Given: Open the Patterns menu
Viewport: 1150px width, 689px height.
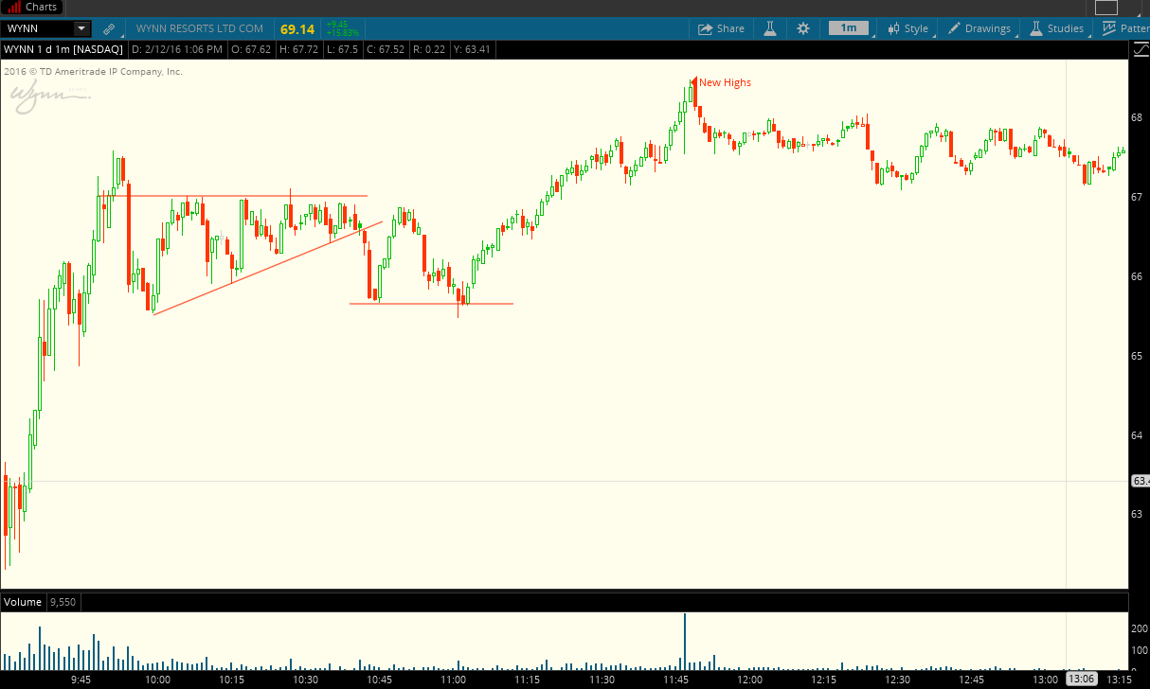Looking at the screenshot, I should (1127, 28).
